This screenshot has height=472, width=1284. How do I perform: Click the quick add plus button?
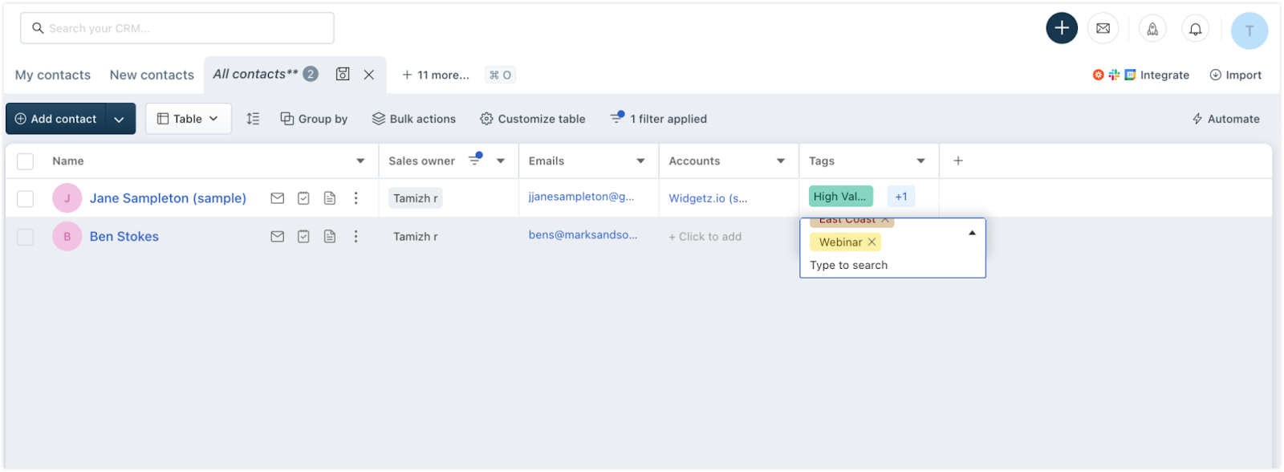click(1061, 28)
